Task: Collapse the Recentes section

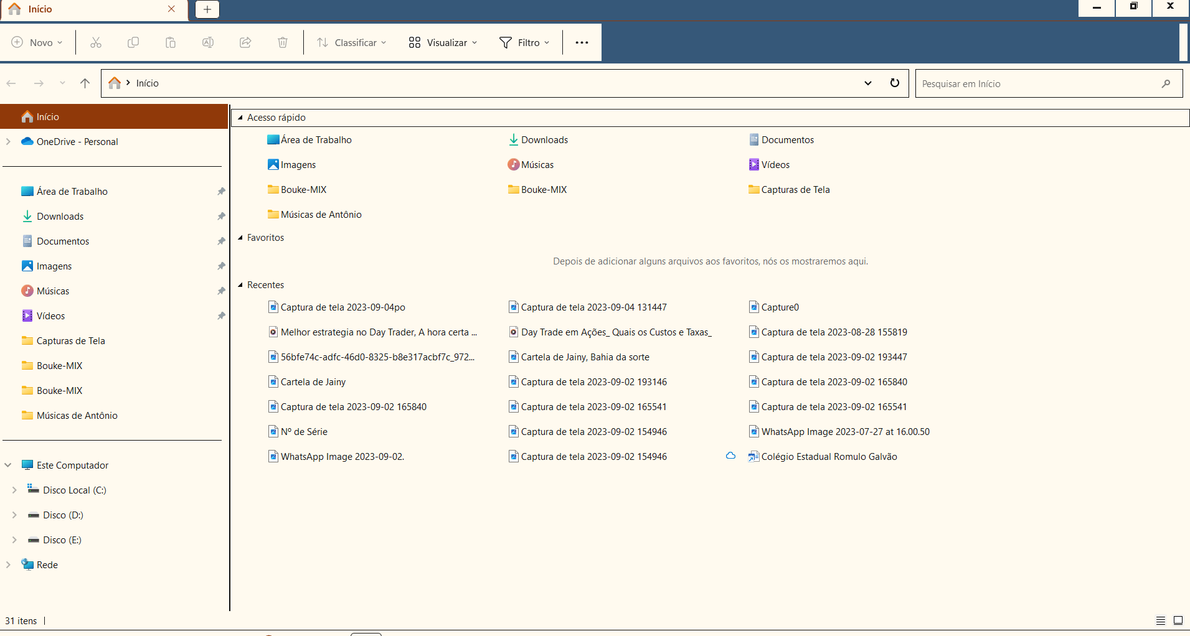Action: [x=240, y=285]
